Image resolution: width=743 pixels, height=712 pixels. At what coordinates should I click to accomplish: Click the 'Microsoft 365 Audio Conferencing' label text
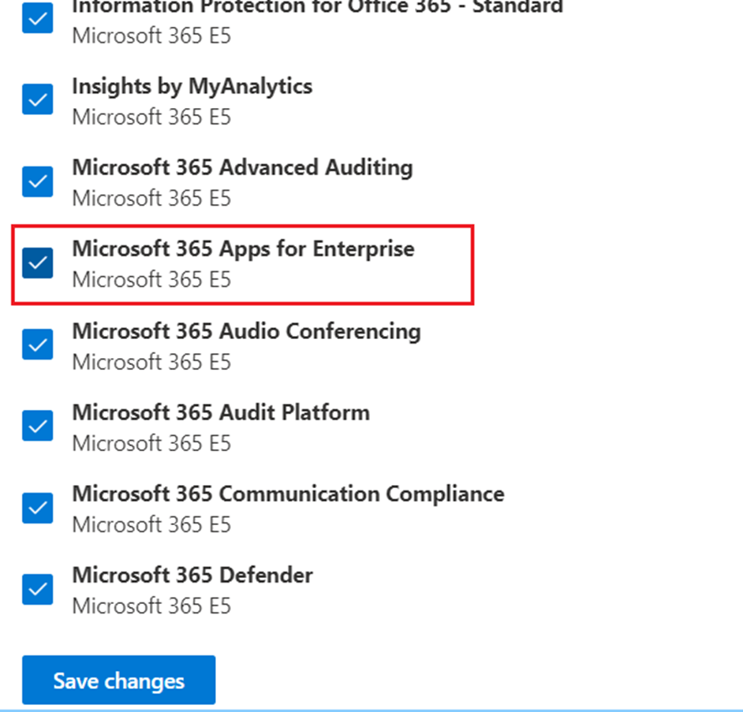[x=246, y=330]
